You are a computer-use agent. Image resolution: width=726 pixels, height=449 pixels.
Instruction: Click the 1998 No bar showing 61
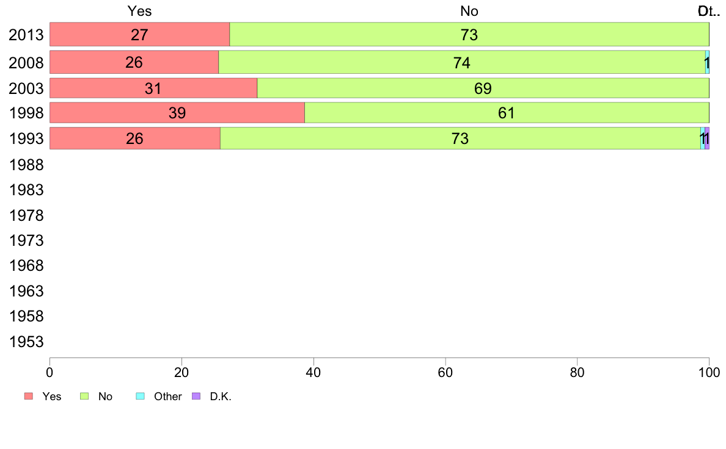[x=506, y=113]
